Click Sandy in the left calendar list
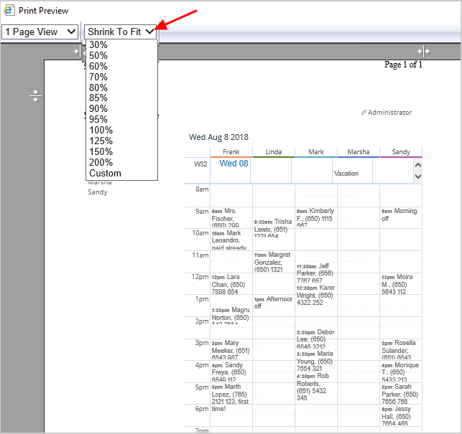Image resolution: width=462 pixels, height=434 pixels. point(98,192)
